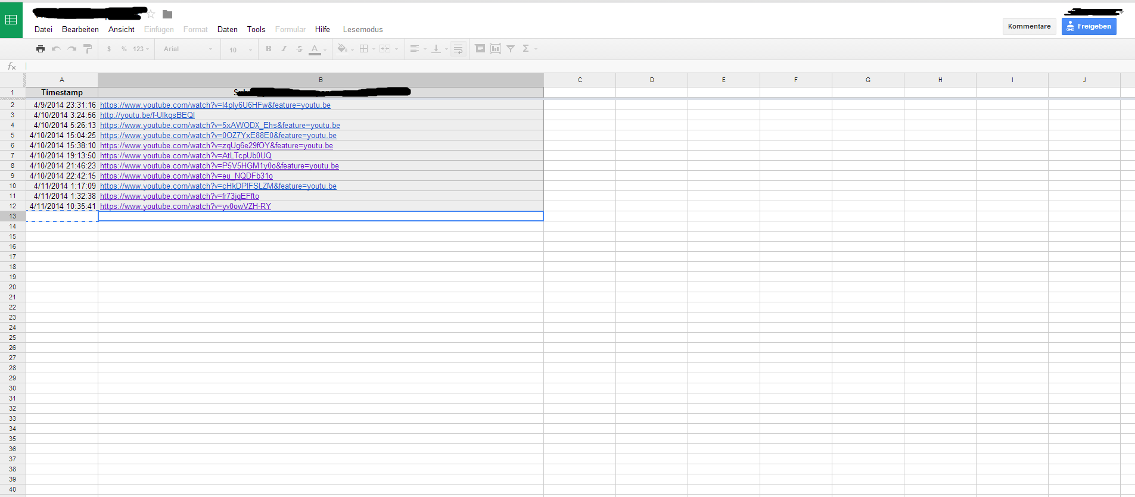Viewport: 1135px width, 497px height.
Task: Expand the Functions dropdown arrow
Action: 536,49
